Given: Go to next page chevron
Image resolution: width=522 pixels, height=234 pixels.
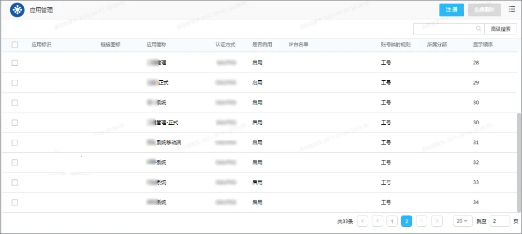Looking at the screenshot, I should tap(421, 221).
